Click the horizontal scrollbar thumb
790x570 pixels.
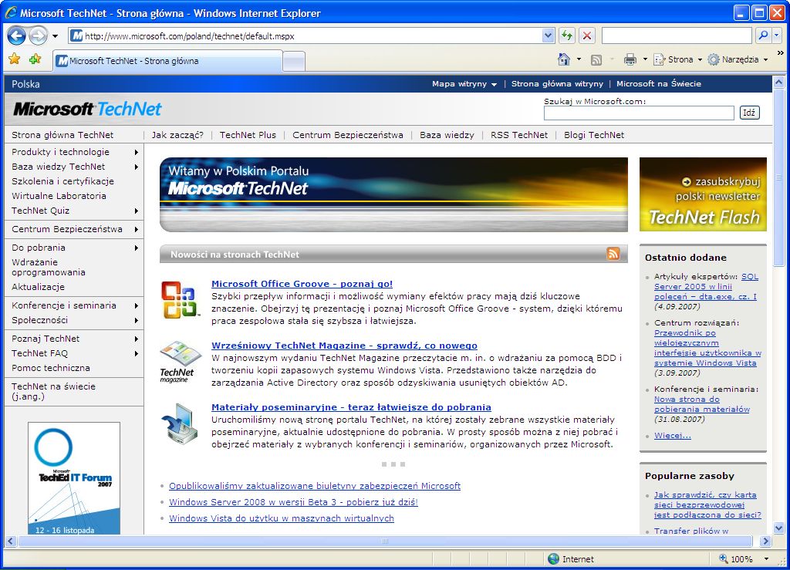[386, 541]
